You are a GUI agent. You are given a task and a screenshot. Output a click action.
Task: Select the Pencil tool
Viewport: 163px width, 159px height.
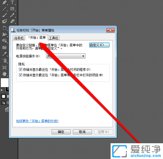tap(12, 15)
